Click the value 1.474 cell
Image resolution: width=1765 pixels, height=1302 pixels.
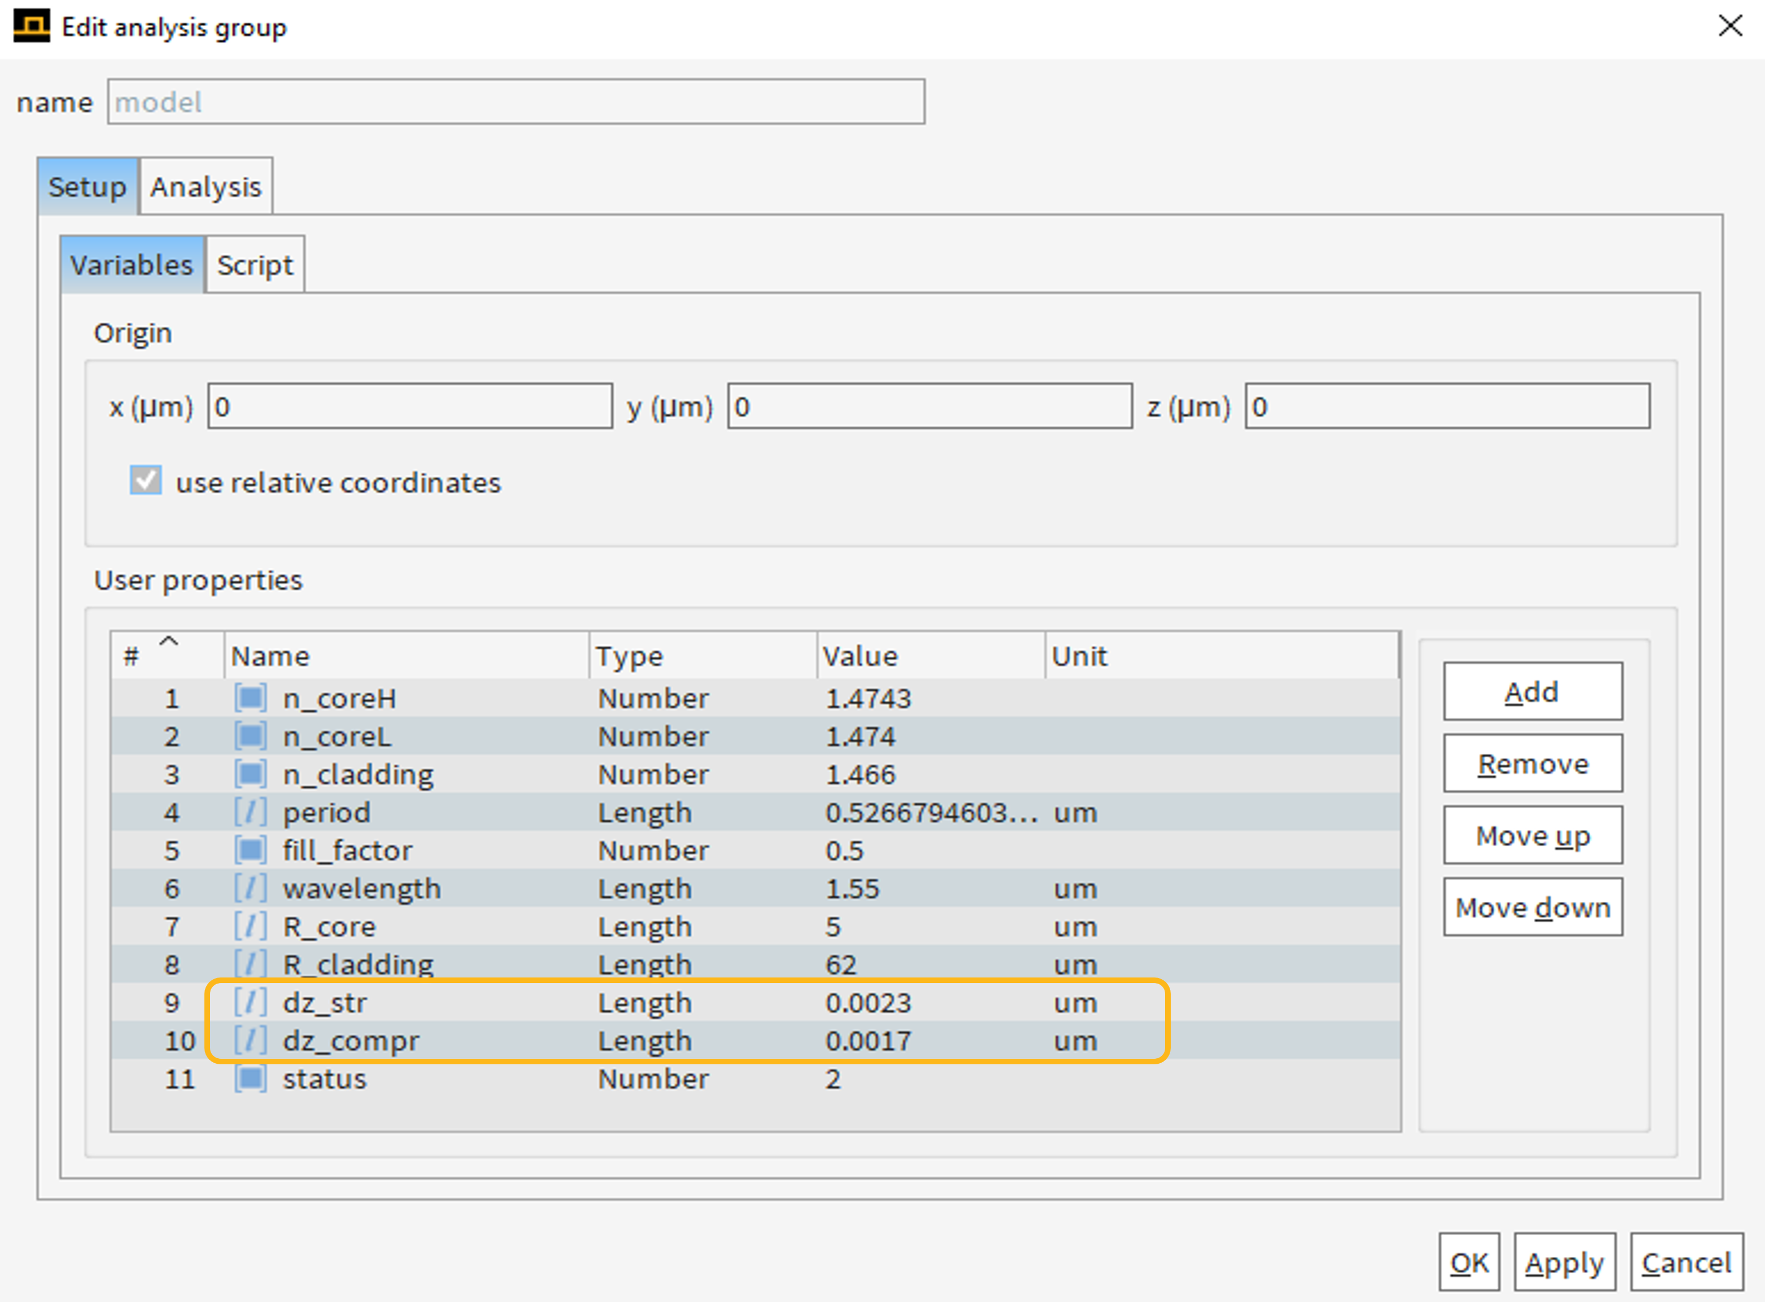(x=861, y=736)
